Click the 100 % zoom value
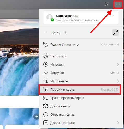 pos(56,33)
